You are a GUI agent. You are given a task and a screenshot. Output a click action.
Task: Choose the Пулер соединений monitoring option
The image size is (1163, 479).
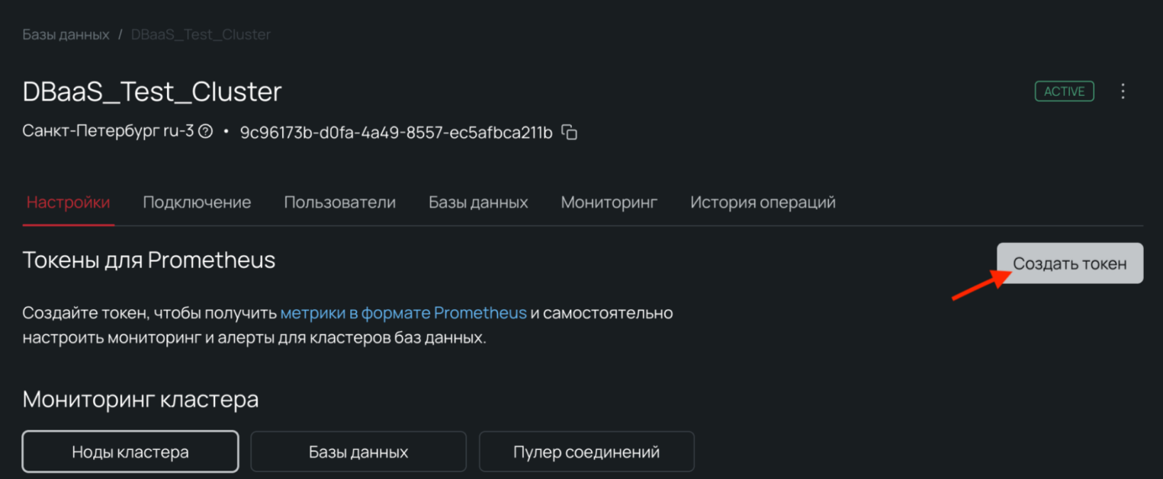coord(586,452)
